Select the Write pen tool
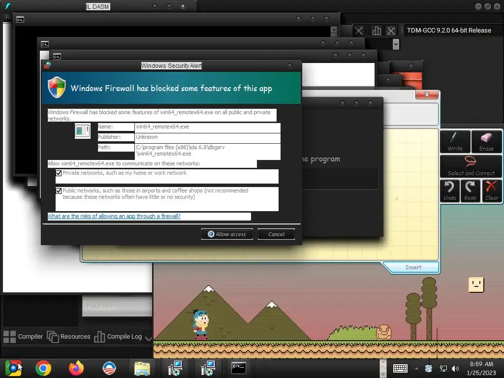The height and width of the screenshot is (378, 504). (455, 141)
